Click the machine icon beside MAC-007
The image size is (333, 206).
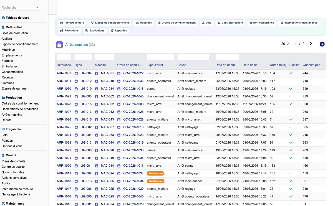(x=97, y=127)
